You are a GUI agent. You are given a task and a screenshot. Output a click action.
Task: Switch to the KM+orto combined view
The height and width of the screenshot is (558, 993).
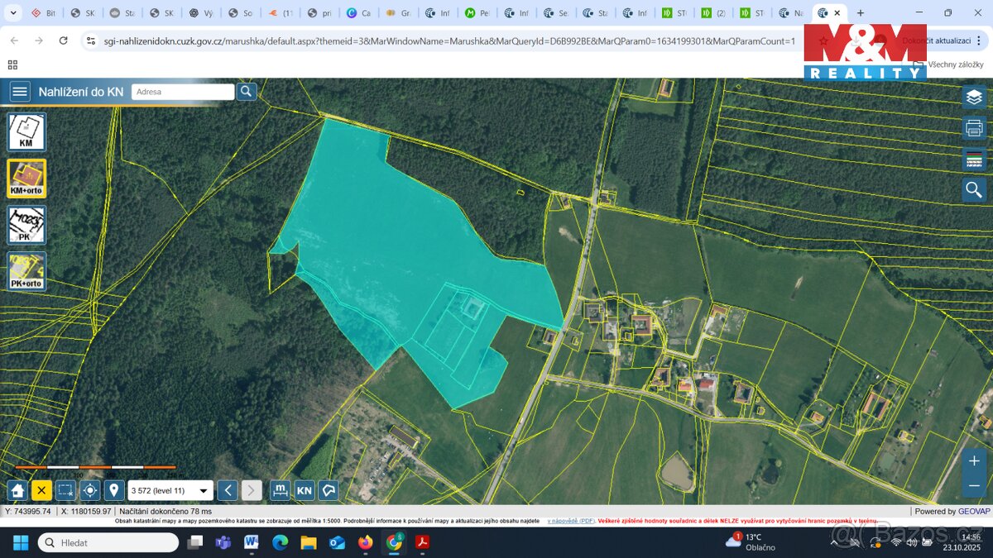pyautogui.click(x=26, y=178)
